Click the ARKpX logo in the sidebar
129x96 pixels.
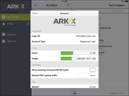click(16, 6)
